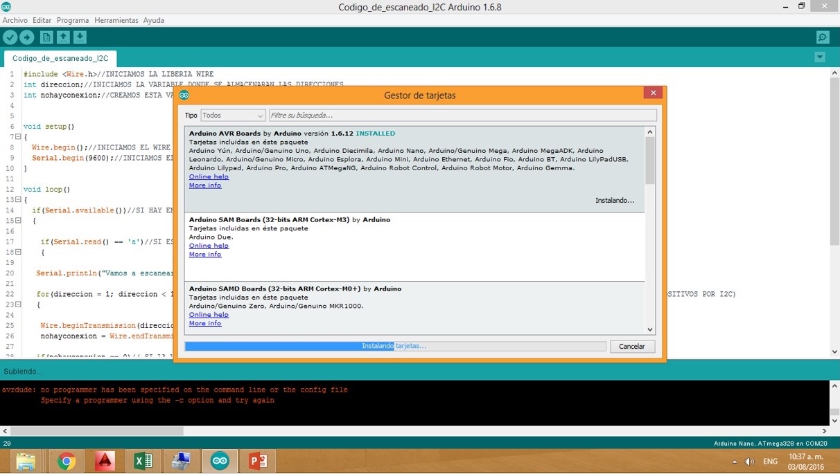Open Online help link for Arduino AVR Boards
The height and width of the screenshot is (474, 840).
click(x=209, y=176)
